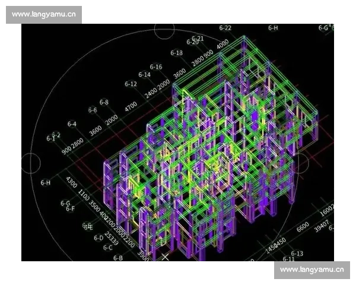Click orbit ring handle at top of circle
This screenshot has height=285, width=356.
point(164,30)
